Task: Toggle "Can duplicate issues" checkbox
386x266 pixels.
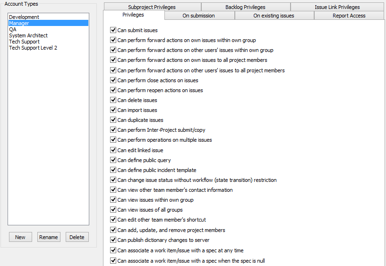Action: coord(113,120)
